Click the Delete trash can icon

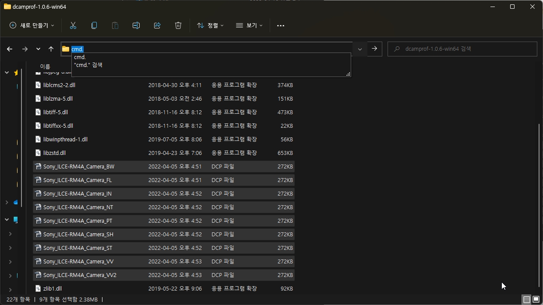coord(178,25)
